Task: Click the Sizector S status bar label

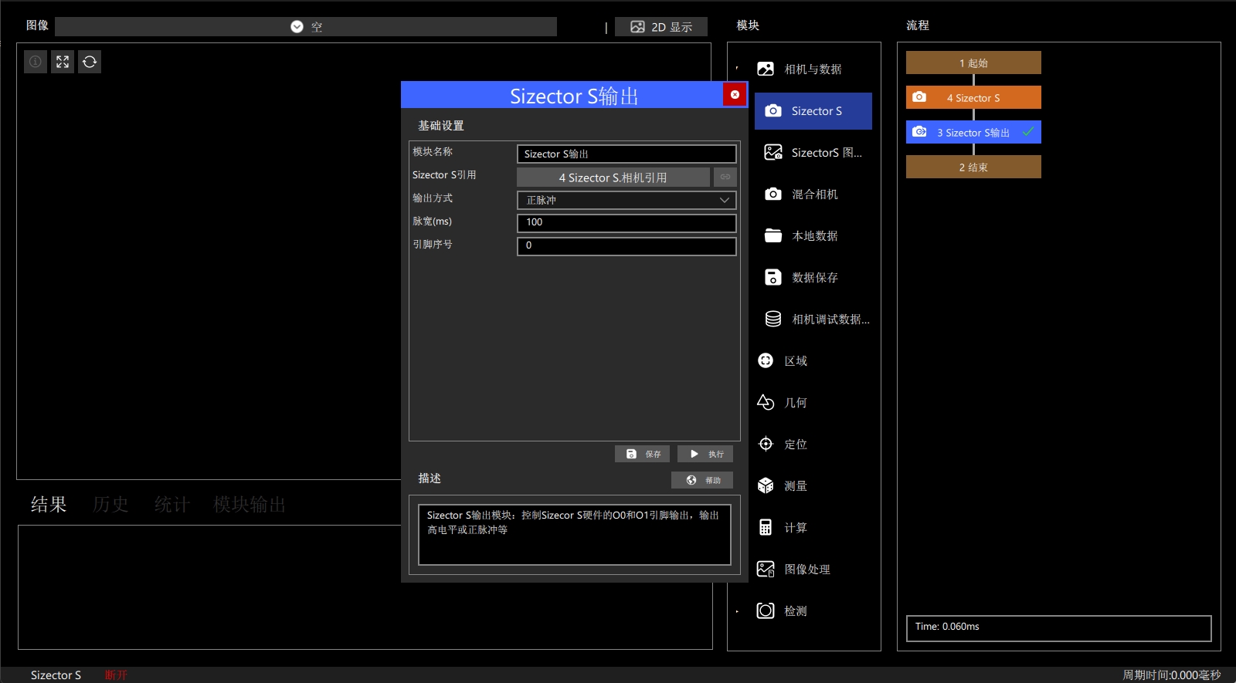Action: (x=56, y=675)
